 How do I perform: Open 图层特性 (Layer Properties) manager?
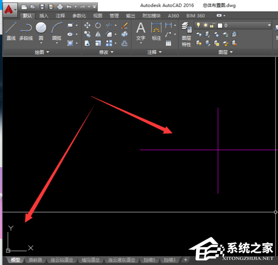[x=186, y=35]
